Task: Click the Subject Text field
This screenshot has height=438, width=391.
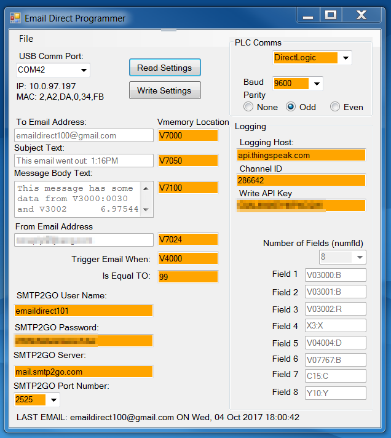Action: pos(84,161)
